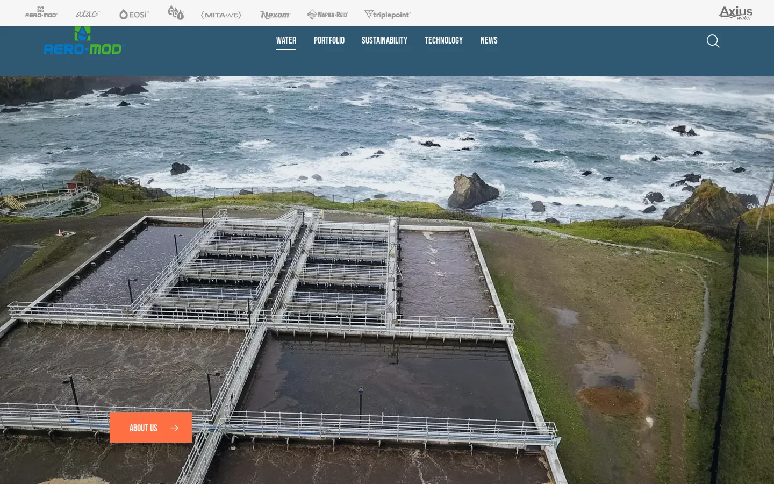Viewport: 774px width, 484px height.
Task: Open the triplepoint brand logo
Action: click(387, 15)
